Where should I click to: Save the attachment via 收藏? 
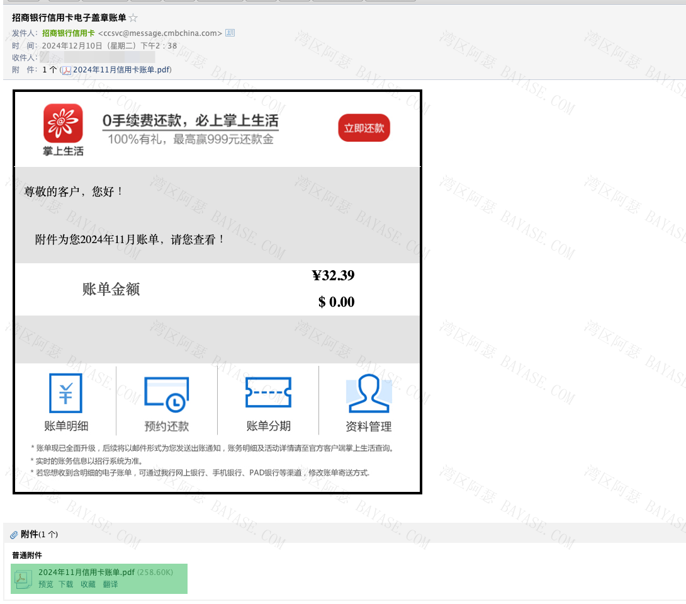pyautogui.click(x=88, y=584)
